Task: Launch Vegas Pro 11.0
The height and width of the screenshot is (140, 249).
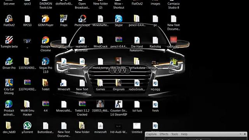Action: [x=46, y=61]
